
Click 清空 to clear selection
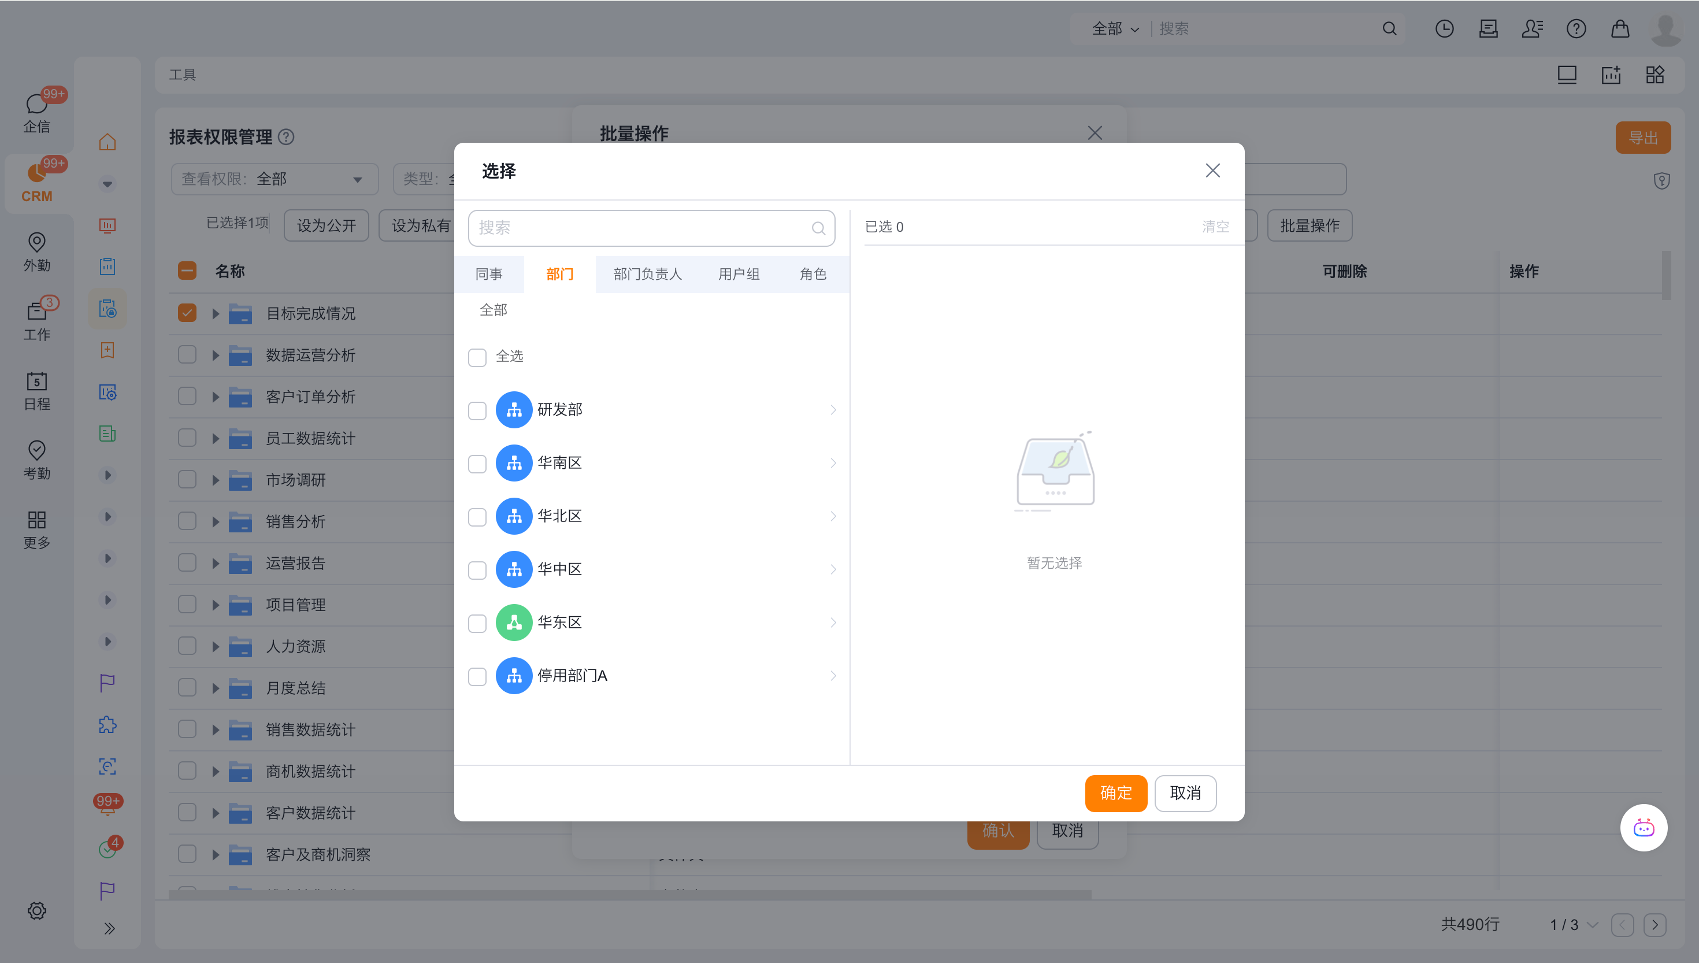(1214, 227)
